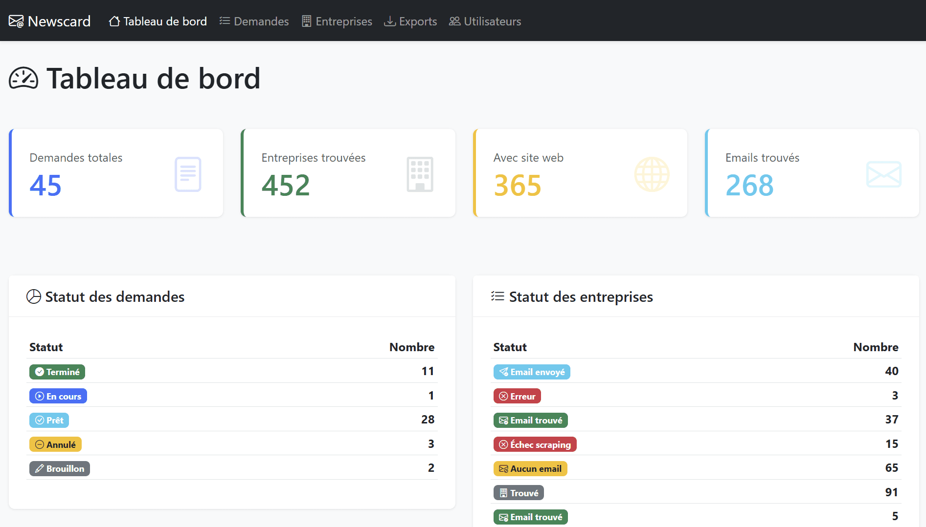Image resolution: width=926 pixels, height=527 pixels.
Task: Select the Aucun email status badge
Action: (x=530, y=468)
